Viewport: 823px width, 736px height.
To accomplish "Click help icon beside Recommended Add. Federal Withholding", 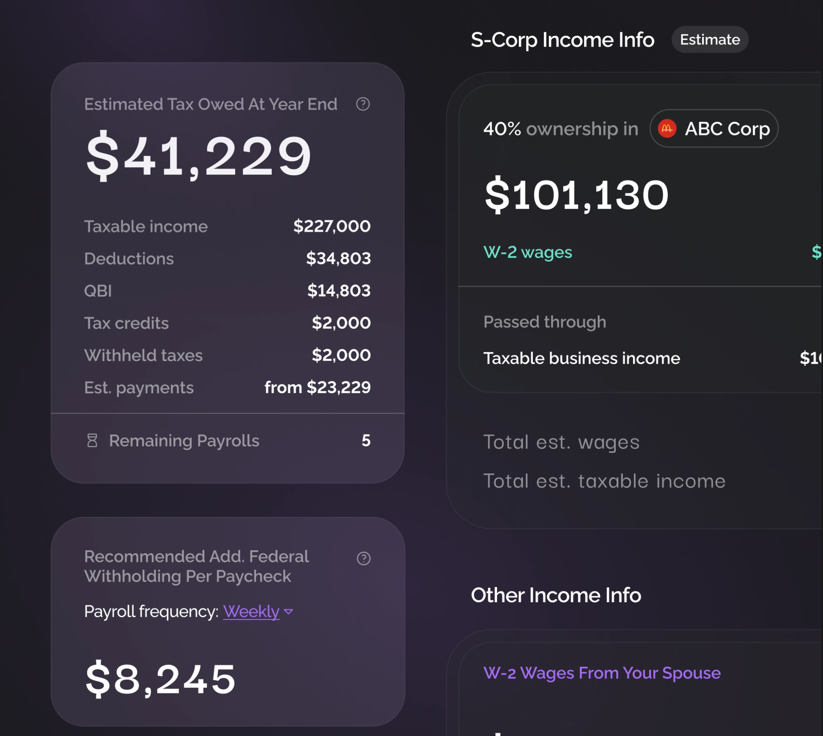I will pos(364,558).
